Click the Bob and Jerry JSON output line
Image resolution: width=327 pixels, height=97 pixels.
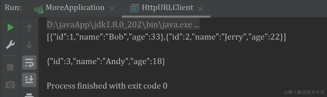(166, 38)
